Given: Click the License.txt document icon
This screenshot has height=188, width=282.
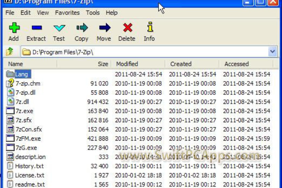Looking at the screenshot, I should coord(10,175).
